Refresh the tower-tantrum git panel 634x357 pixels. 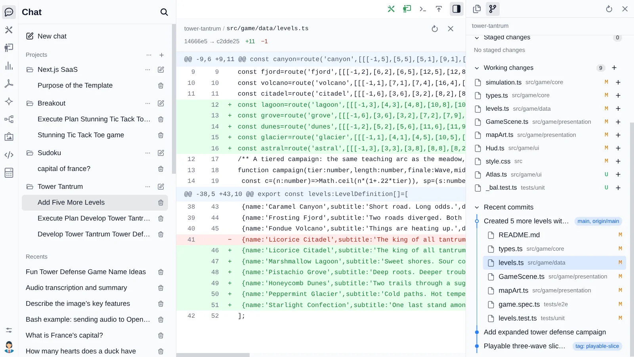point(609,9)
